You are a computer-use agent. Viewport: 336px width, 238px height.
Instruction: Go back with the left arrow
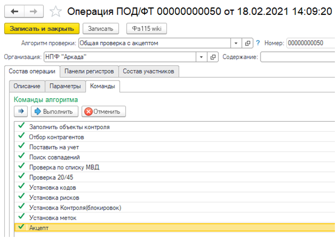tap(14, 11)
